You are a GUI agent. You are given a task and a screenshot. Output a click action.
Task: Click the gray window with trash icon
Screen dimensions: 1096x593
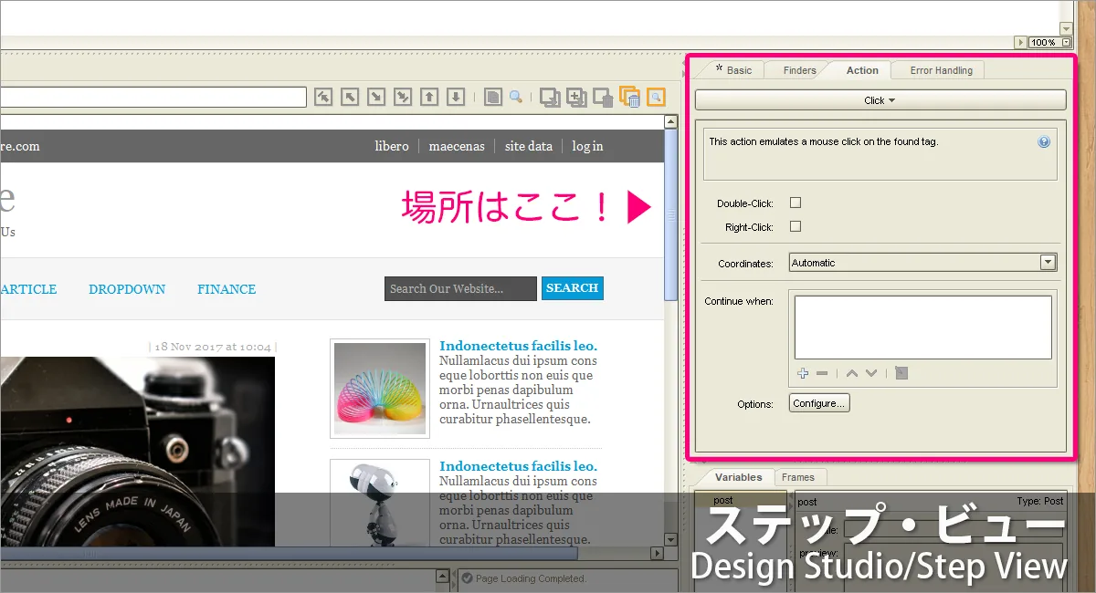click(x=603, y=97)
